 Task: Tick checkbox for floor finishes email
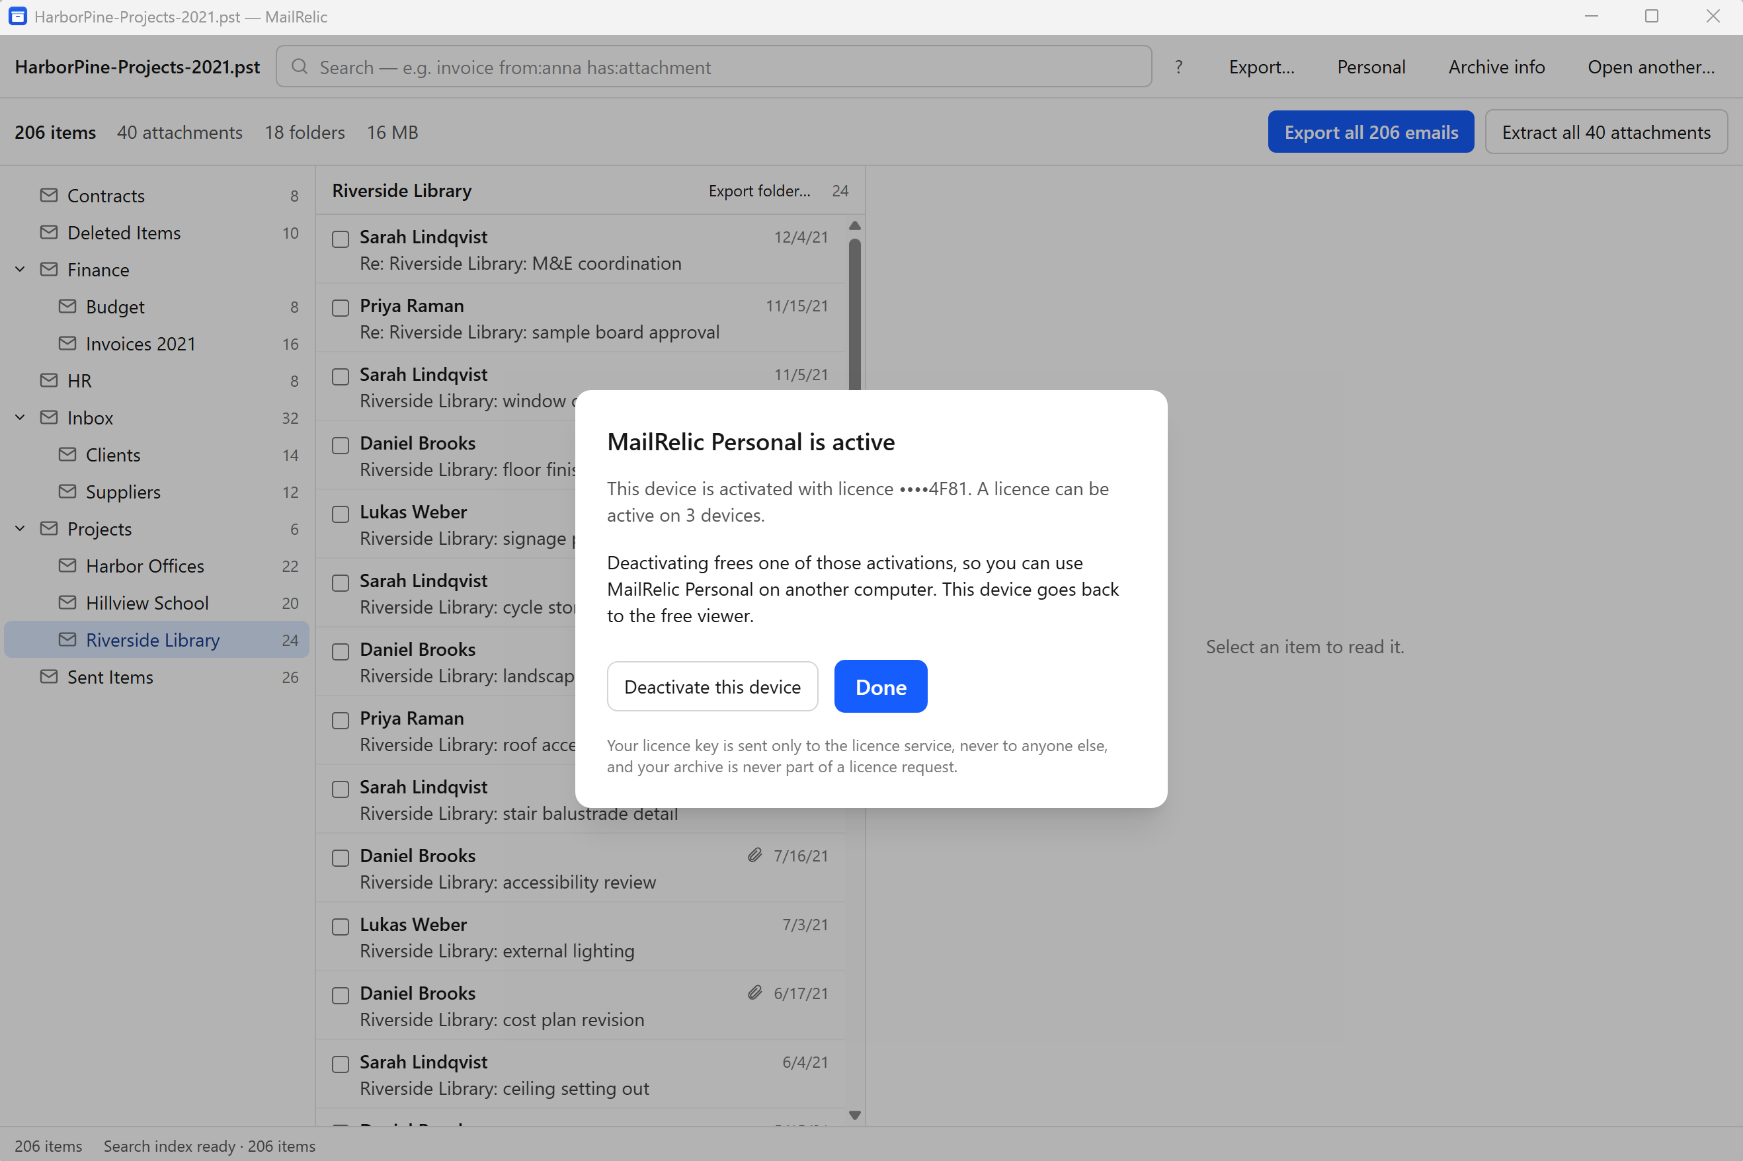[341, 446]
